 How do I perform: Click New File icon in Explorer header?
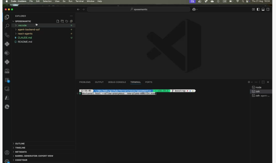point(58,21)
